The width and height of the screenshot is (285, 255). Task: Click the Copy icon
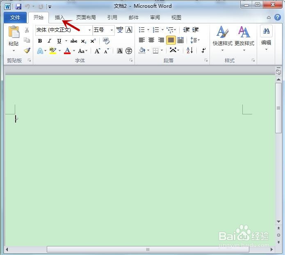[x=27, y=40]
